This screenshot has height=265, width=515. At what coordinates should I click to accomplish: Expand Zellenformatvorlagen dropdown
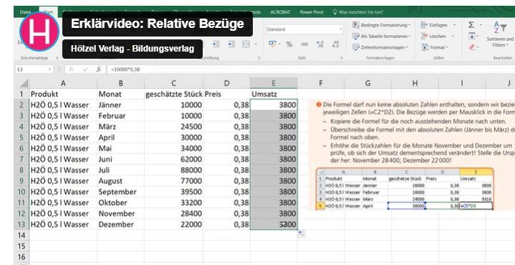(x=407, y=47)
